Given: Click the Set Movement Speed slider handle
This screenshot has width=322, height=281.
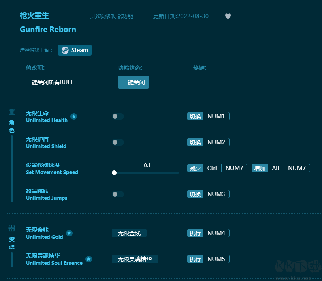Looking at the screenshot, I should point(114,172).
